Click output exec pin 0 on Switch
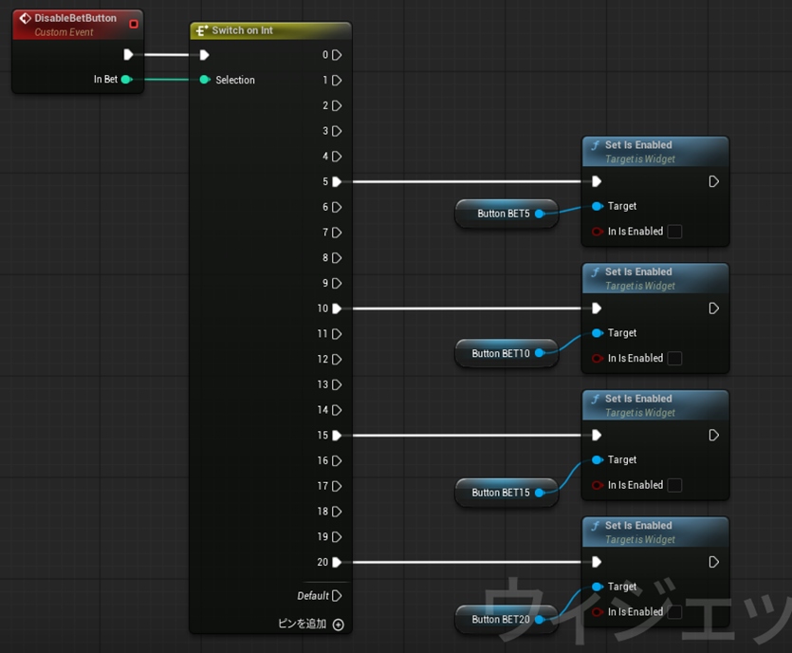 (337, 55)
